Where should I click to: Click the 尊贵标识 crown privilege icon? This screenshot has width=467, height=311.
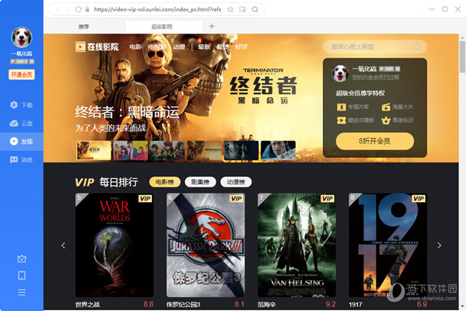(386, 121)
